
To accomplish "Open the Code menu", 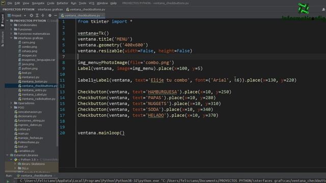I will pos(50,3).
